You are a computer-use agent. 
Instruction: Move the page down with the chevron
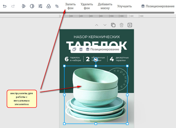point(105,25)
